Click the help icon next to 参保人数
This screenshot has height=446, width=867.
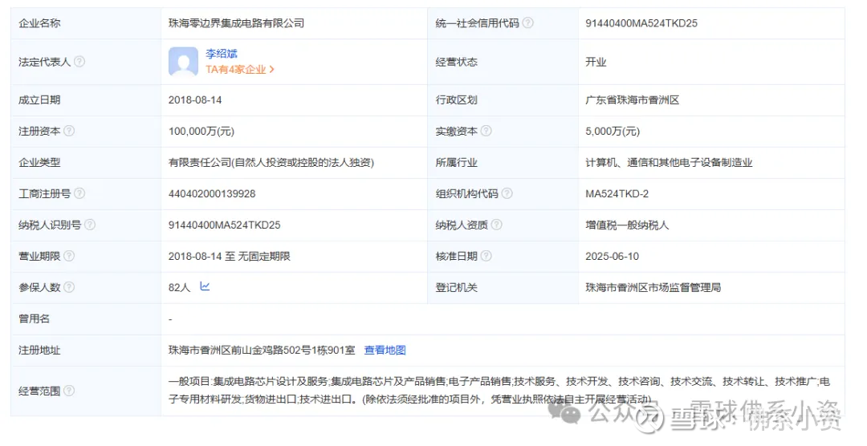point(69,287)
